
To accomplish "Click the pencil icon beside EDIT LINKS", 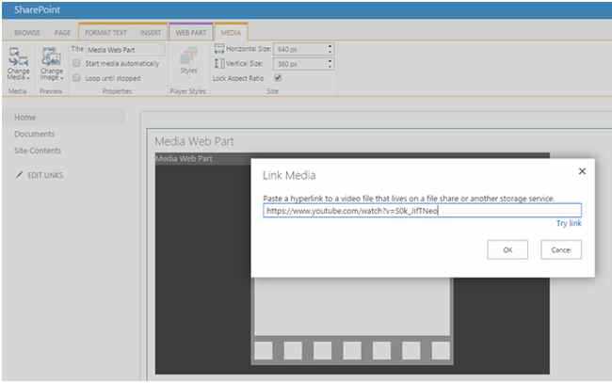I will 19,175.
